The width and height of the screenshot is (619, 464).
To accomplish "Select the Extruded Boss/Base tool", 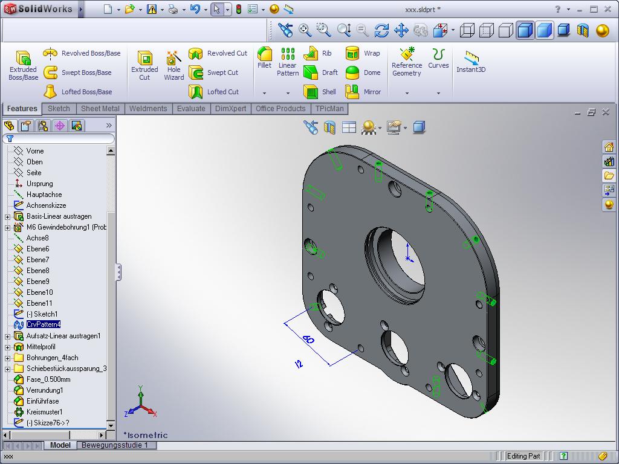I will click(x=24, y=65).
